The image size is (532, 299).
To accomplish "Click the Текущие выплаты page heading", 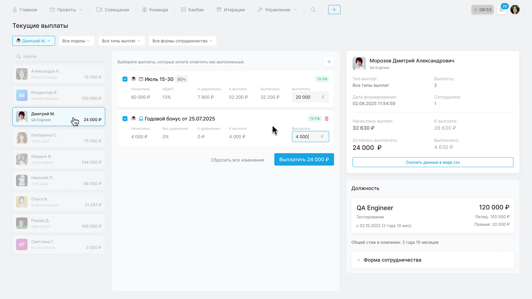I will coord(40,26).
